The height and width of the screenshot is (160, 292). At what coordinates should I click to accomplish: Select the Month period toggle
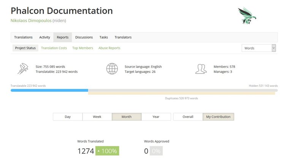(127, 117)
